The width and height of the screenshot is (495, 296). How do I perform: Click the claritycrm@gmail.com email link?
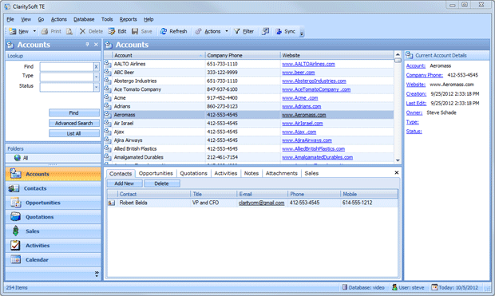[x=261, y=203]
